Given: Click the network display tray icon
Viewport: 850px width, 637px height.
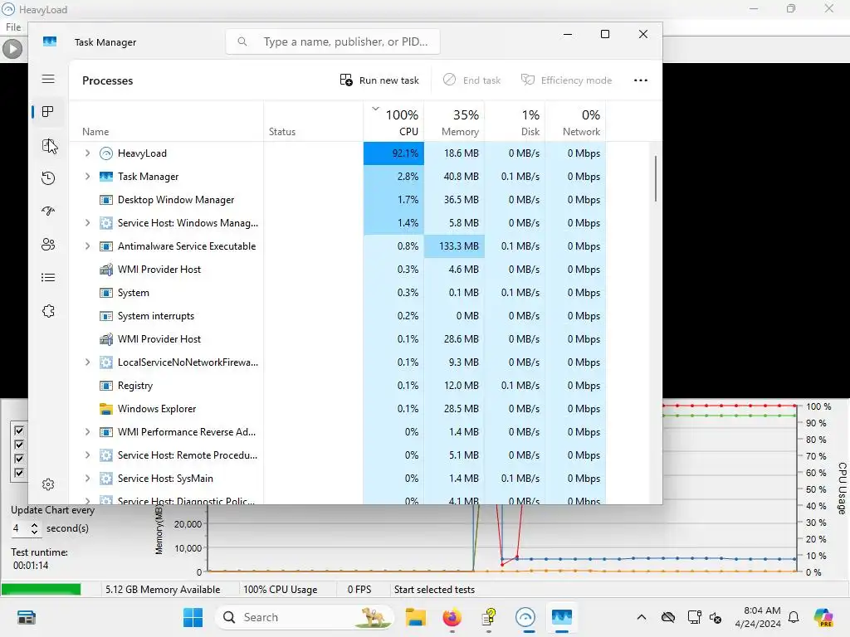Looking at the screenshot, I should tap(695, 617).
